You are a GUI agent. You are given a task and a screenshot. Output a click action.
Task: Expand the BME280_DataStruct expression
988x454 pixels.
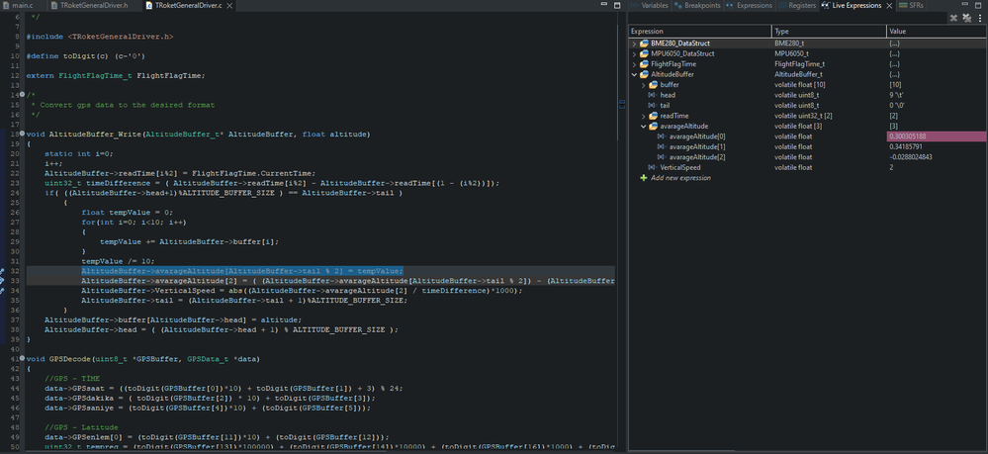[x=633, y=44]
